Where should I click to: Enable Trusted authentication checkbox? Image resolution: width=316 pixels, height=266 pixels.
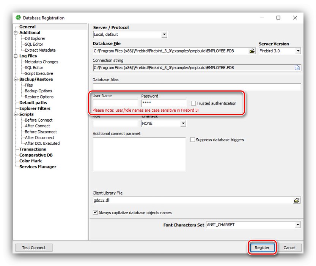(193, 103)
